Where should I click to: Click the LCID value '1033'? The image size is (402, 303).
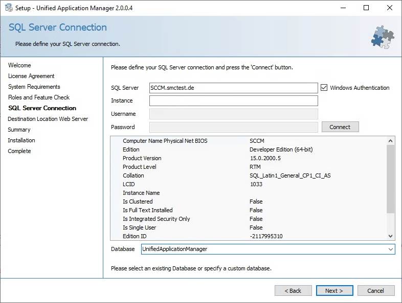[x=256, y=184]
